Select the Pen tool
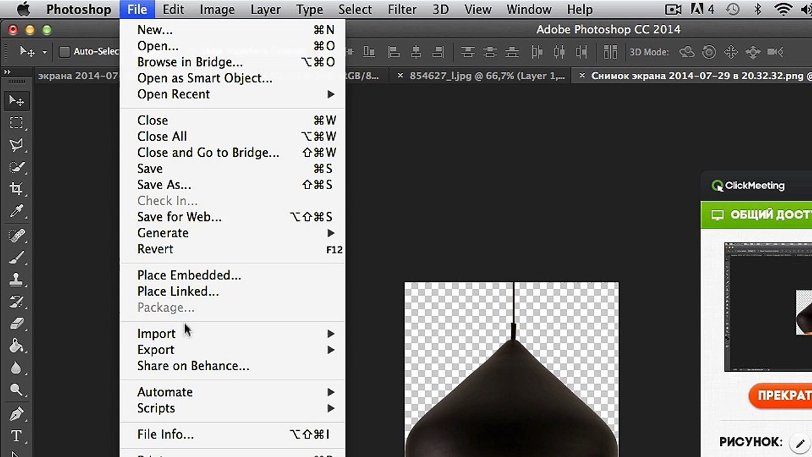 (x=16, y=414)
